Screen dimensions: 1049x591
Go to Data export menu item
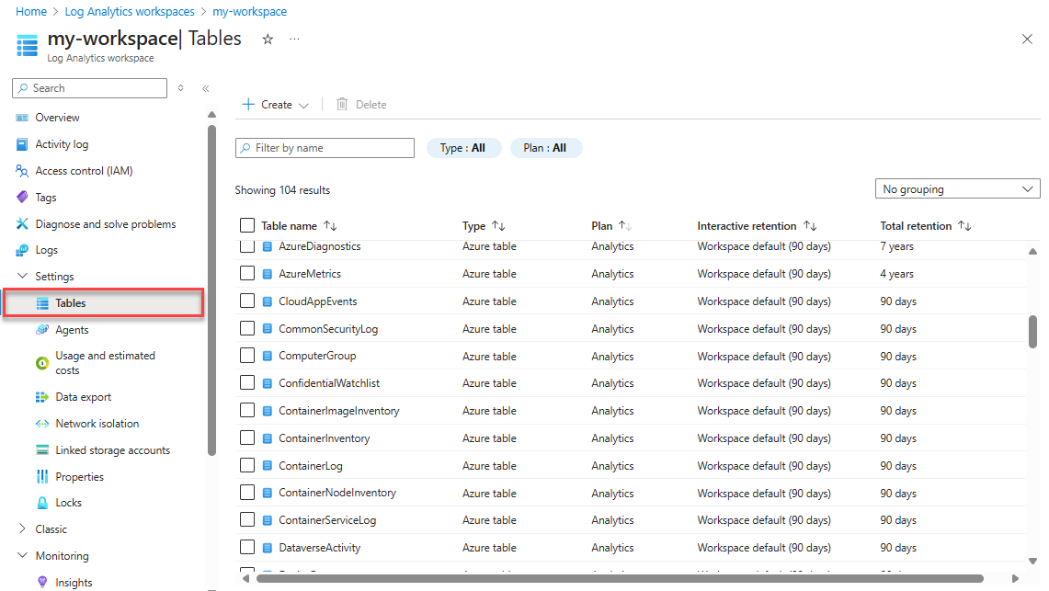coord(83,397)
